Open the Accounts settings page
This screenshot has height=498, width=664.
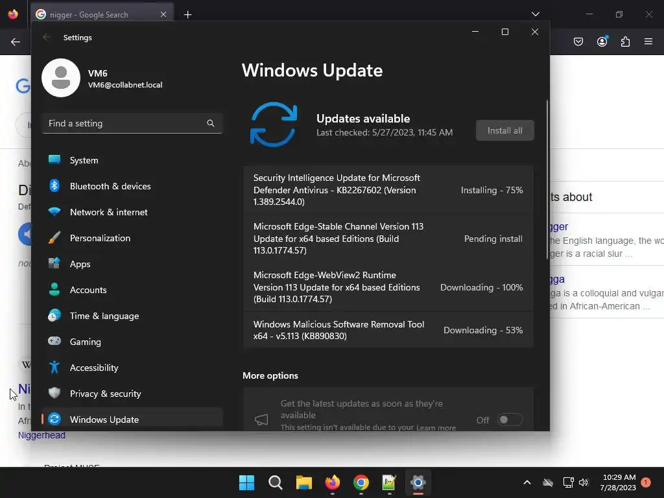click(x=132, y=290)
